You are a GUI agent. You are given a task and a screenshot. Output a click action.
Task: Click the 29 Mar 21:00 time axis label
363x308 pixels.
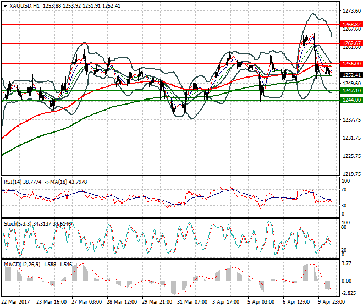click(157, 302)
